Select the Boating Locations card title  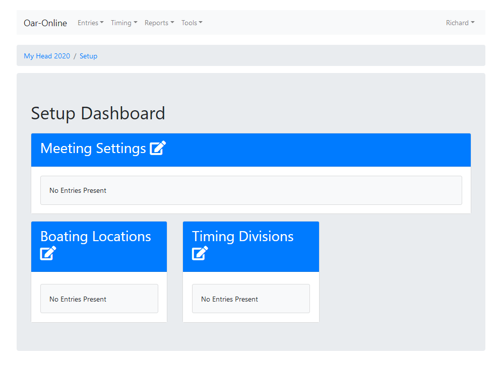pyautogui.click(x=96, y=237)
